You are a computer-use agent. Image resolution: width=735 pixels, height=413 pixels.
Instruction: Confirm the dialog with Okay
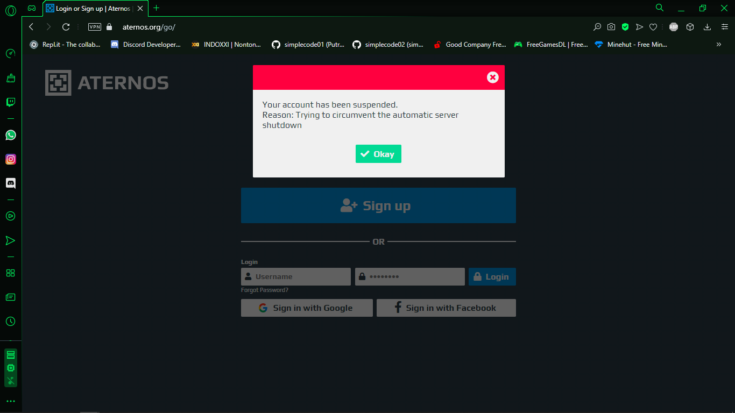pyautogui.click(x=378, y=154)
